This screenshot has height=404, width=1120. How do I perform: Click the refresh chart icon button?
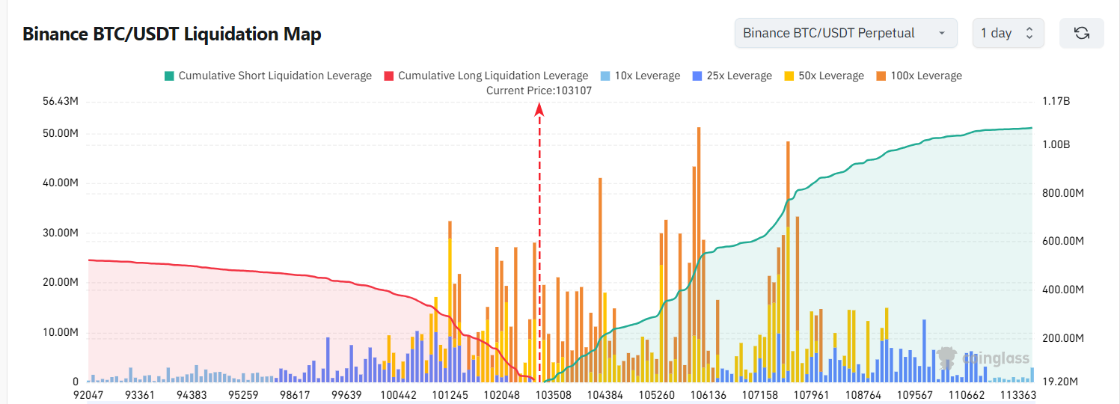[1081, 33]
